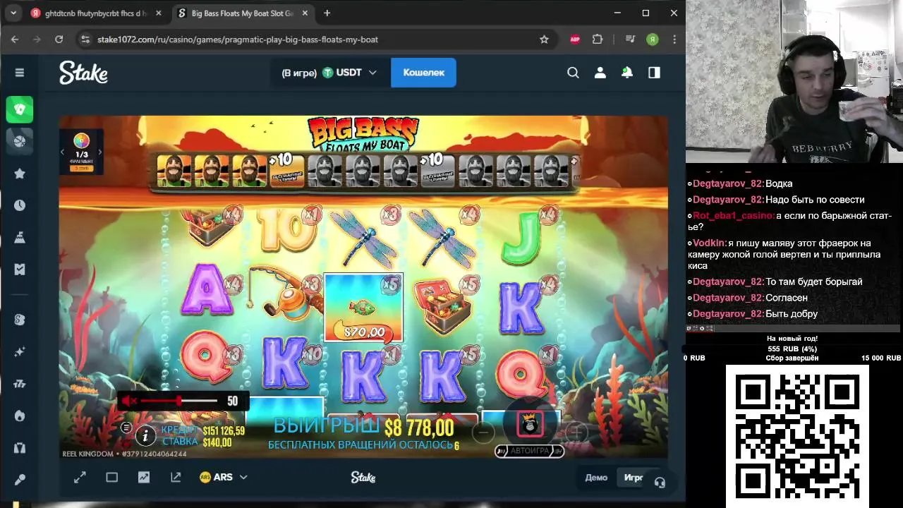Screen dimensions: 903x508
Task: Expand the browser tab search dropdown
Action: click(x=13, y=13)
